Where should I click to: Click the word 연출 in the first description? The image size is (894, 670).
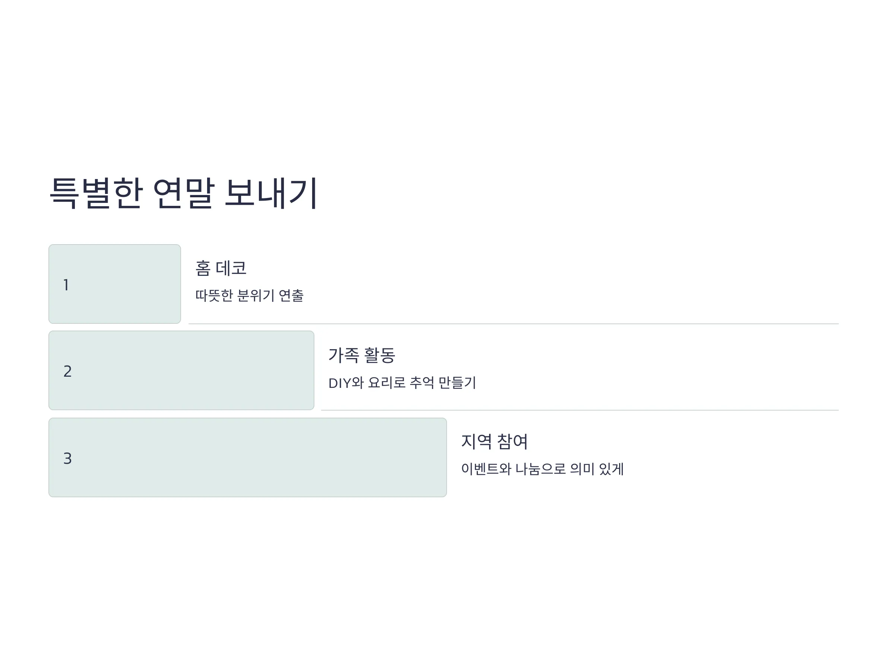click(291, 295)
